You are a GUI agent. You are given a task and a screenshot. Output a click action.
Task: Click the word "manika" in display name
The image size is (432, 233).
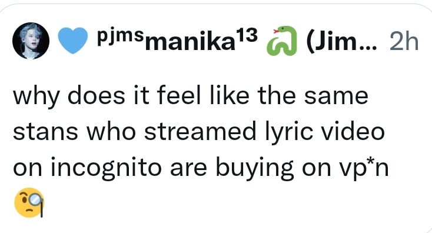coord(190,43)
